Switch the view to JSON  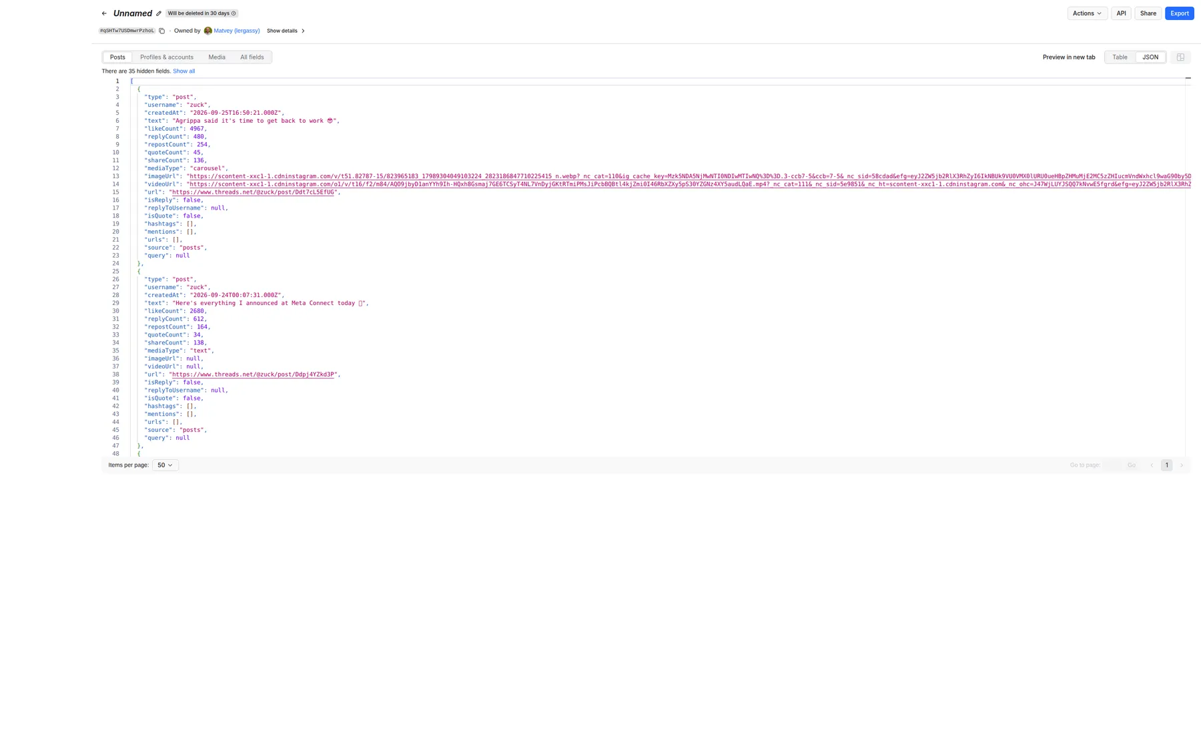(x=1150, y=57)
